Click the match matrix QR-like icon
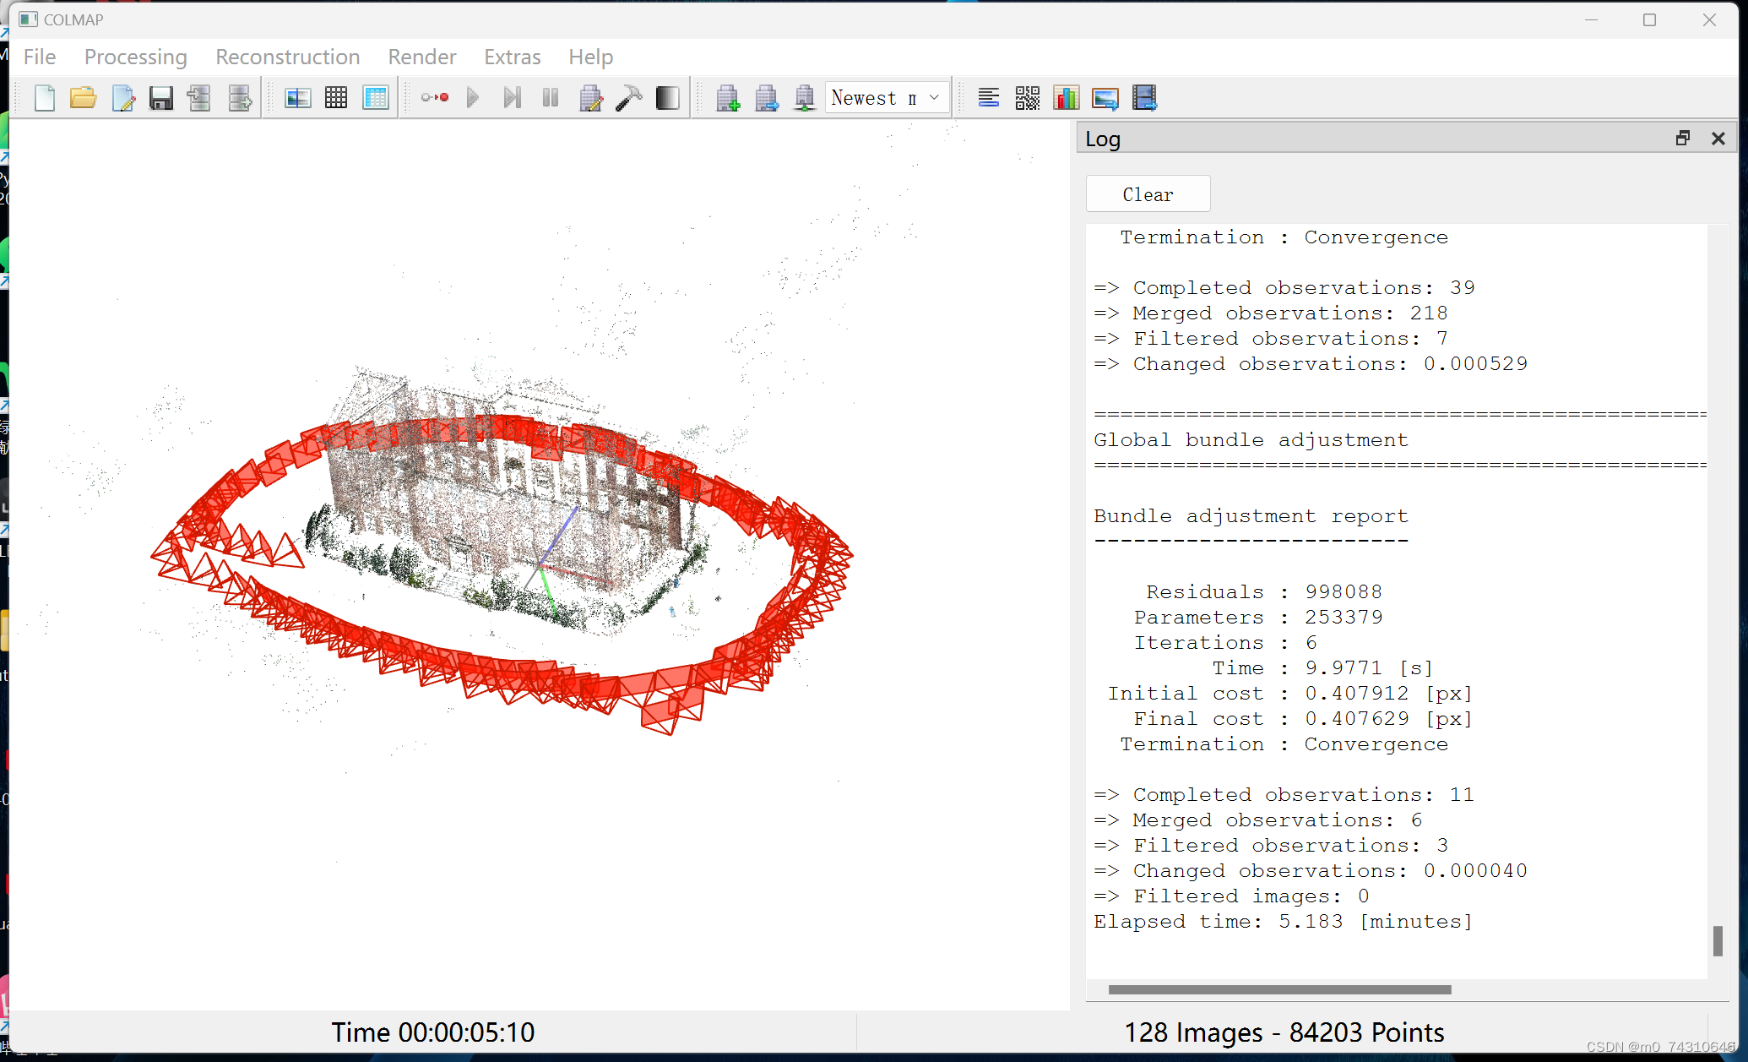This screenshot has height=1062, width=1748. pos(1027,98)
